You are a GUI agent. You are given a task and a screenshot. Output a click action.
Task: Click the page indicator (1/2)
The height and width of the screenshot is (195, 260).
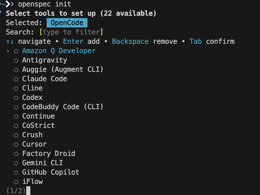click(x=16, y=191)
